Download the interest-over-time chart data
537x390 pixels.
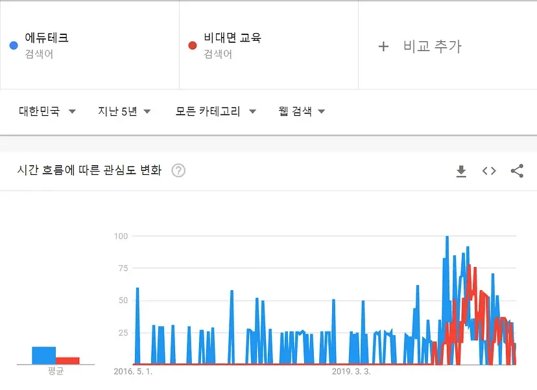pyautogui.click(x=461, y=171)
